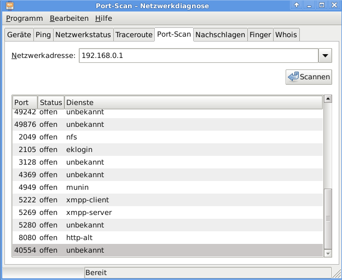Select the Netzwerkstatus tab

(x=83, y=34)
